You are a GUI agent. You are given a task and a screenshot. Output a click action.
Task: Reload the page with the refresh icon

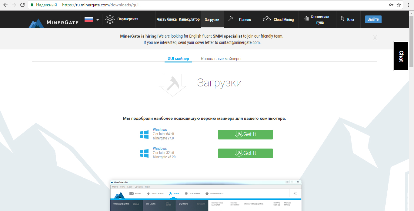pos(22,5)
